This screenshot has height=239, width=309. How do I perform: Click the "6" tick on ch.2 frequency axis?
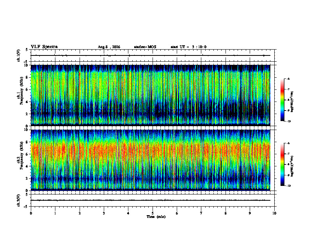pyautogui.click(x=27, y=154)
